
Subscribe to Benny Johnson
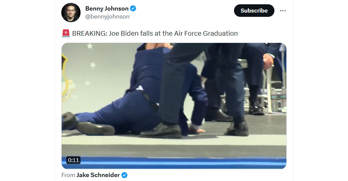(254, 11)
